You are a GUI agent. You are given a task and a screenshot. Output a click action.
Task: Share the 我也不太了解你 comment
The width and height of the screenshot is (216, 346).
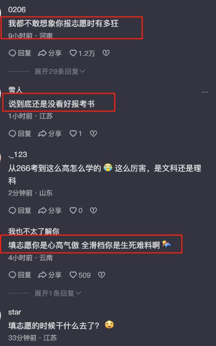49,275
